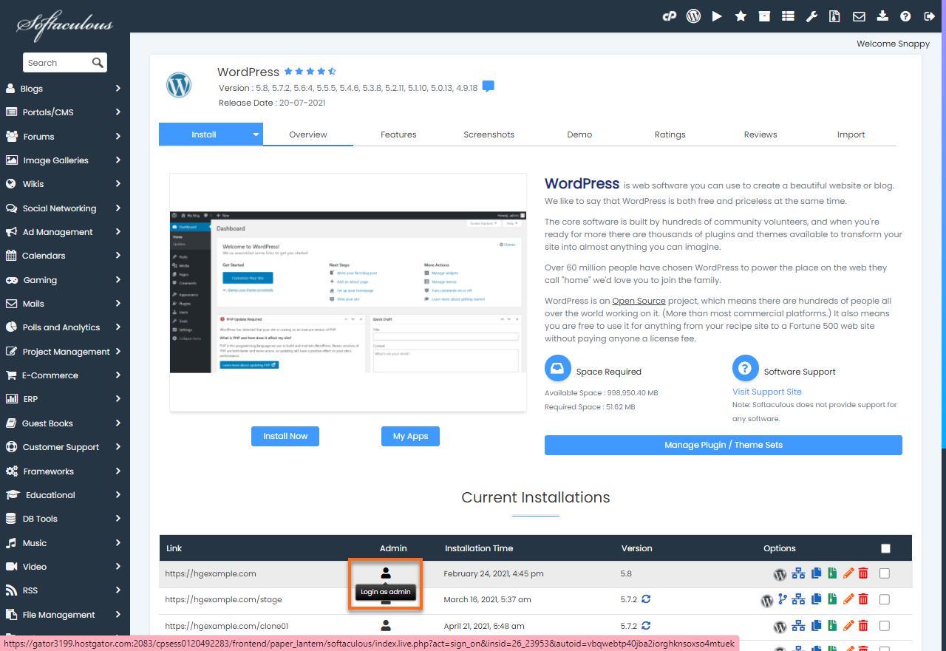This screenshot has width=946, height=651.
Task: Open the Install button dropdown arrow
Action: pos(255,134)
